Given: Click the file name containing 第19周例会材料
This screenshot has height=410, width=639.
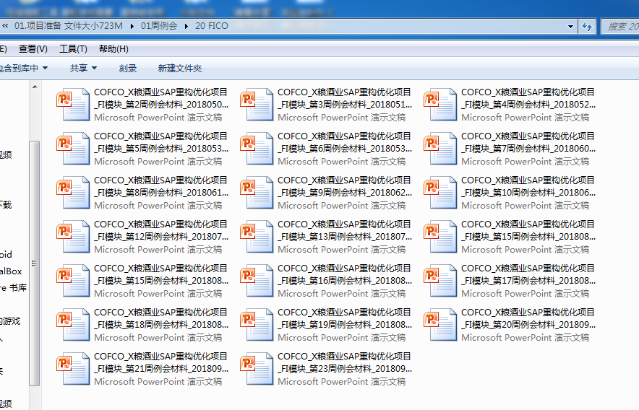Looking at the screenshot, I should (345, 318).
